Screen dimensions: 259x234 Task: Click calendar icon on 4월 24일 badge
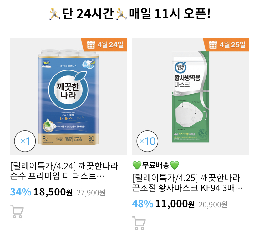(x=91, y=44)
